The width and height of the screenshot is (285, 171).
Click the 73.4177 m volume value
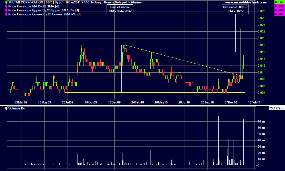[277, 108]
